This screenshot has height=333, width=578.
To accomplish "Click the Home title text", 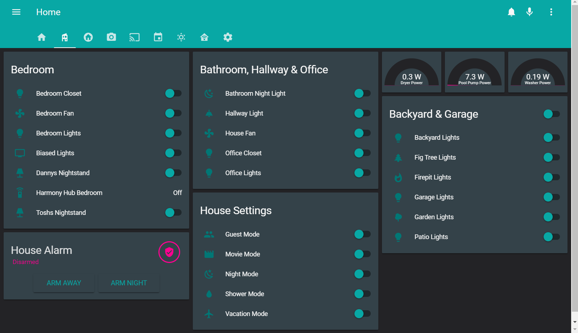I will point(48,12).
